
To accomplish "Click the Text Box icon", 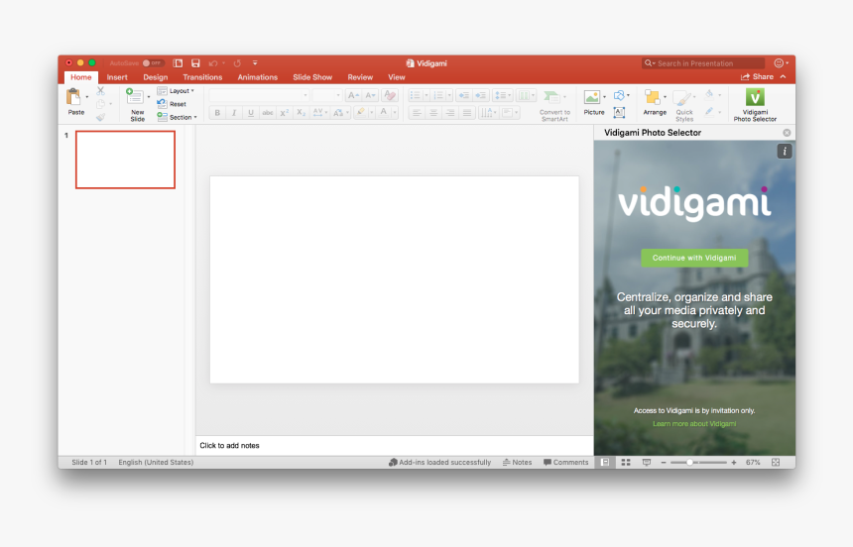I will click(x=619, y=113).
